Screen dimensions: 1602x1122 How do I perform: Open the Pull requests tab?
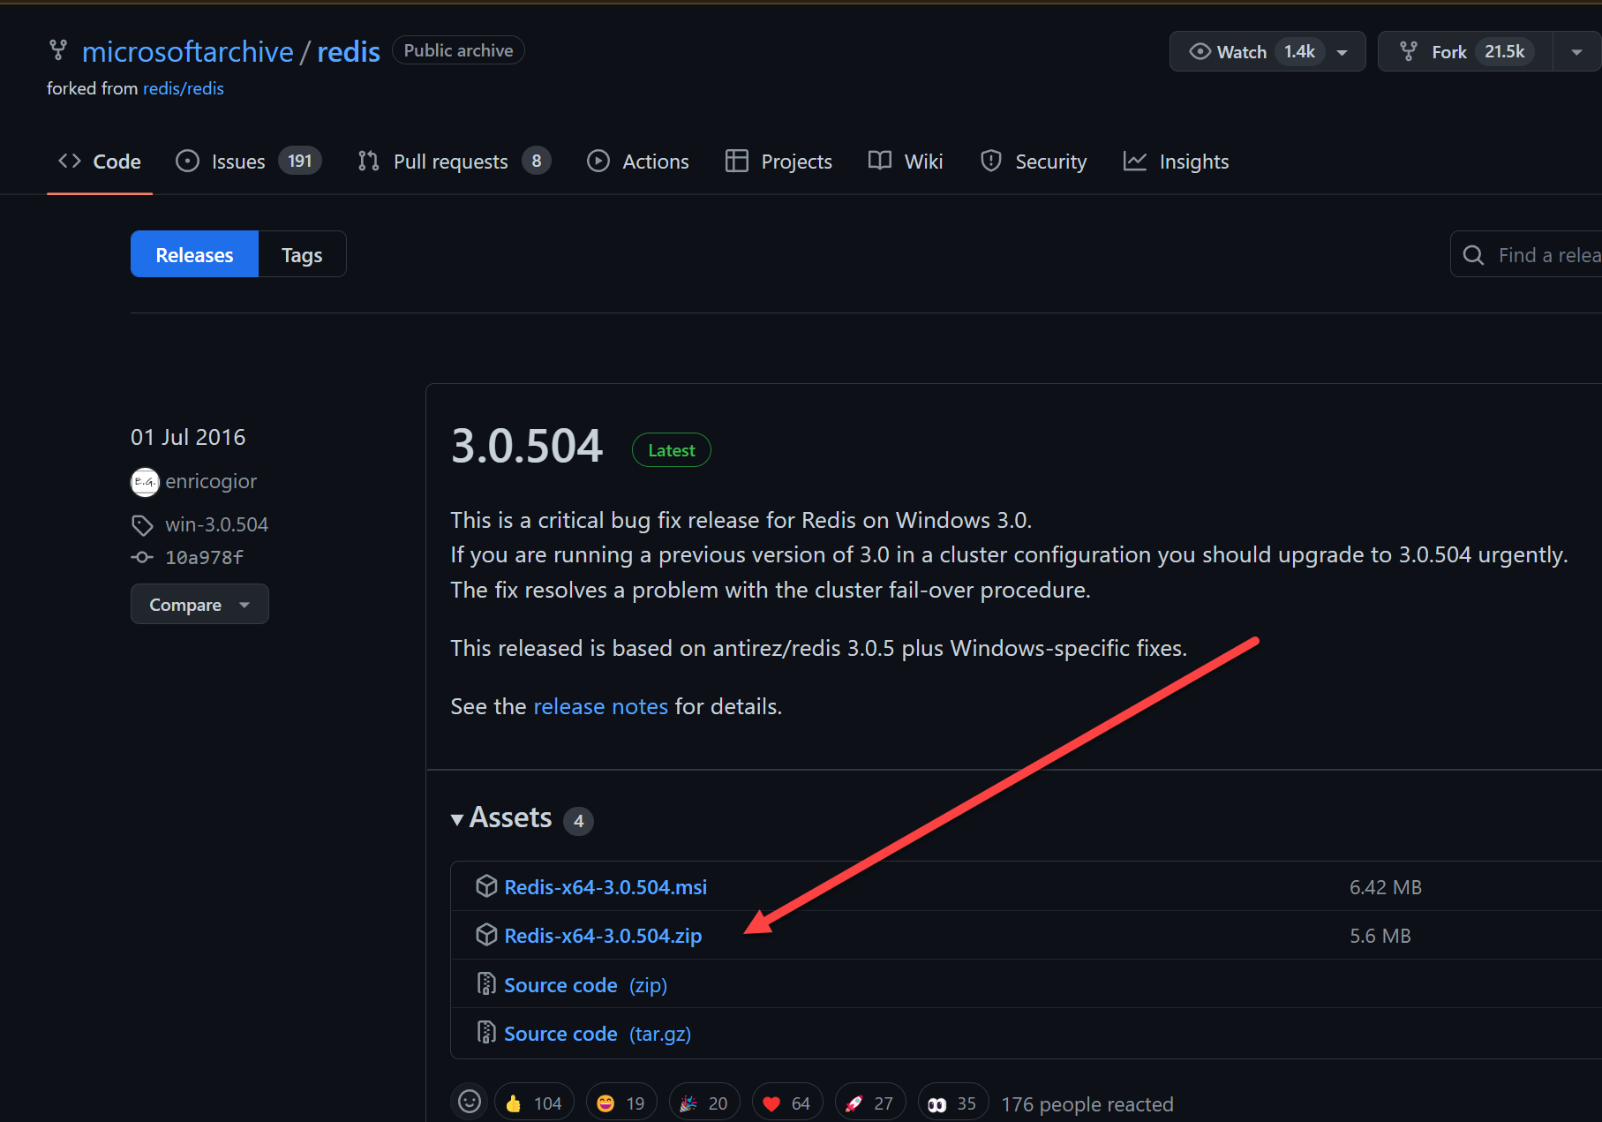454,162
